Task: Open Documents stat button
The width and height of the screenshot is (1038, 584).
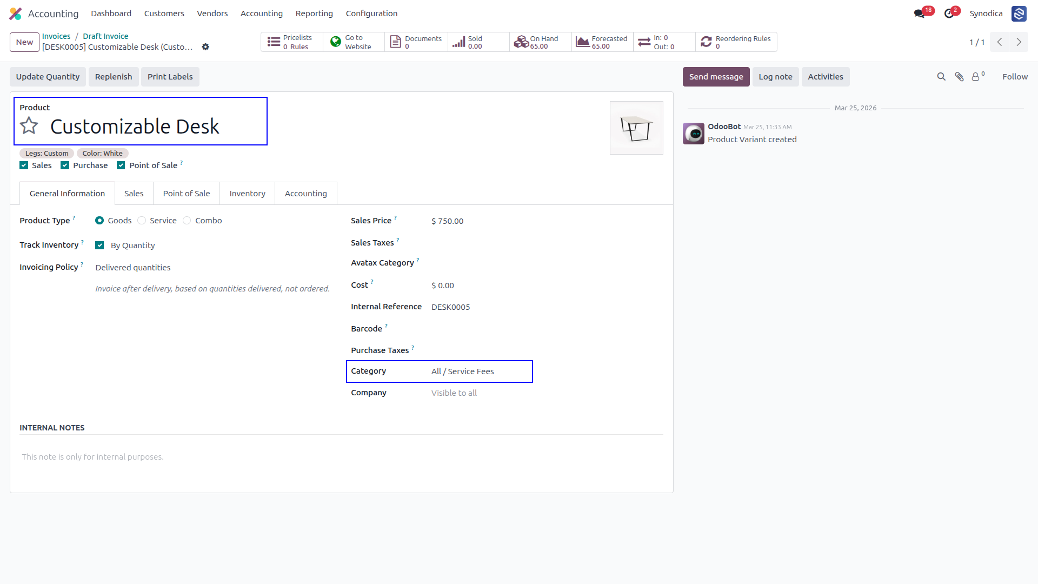Action: point(416,42)
